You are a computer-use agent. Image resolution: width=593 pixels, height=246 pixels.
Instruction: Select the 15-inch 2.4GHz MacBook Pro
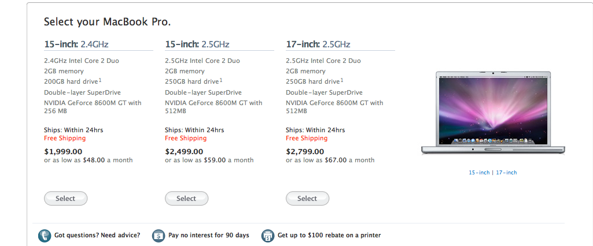pos(66,199)
